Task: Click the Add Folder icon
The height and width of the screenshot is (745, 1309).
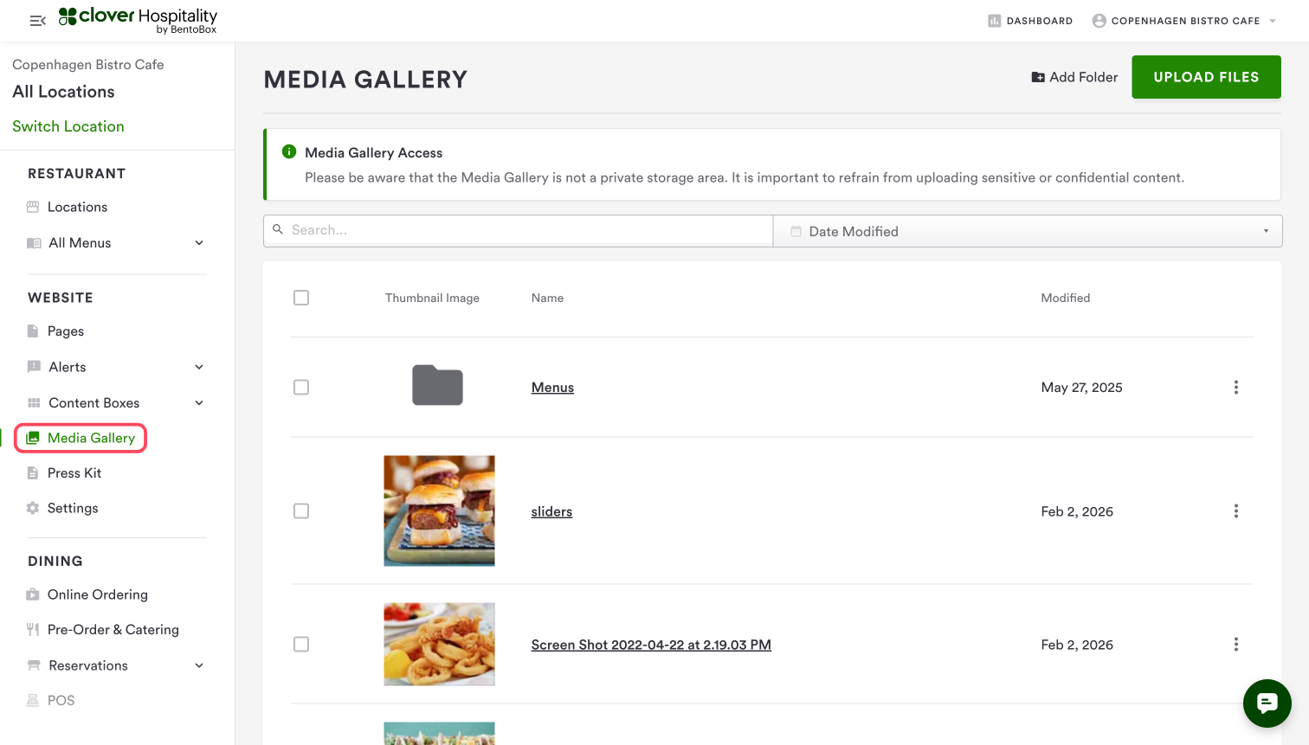Action: [x=1038, y=77]
